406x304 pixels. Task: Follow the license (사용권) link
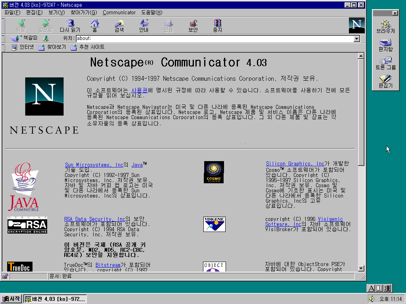point(139,90)
